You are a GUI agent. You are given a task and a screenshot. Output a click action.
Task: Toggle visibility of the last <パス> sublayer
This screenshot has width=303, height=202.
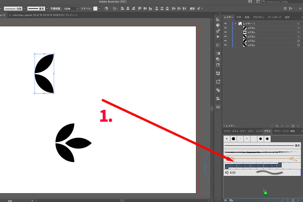[225, 45]
